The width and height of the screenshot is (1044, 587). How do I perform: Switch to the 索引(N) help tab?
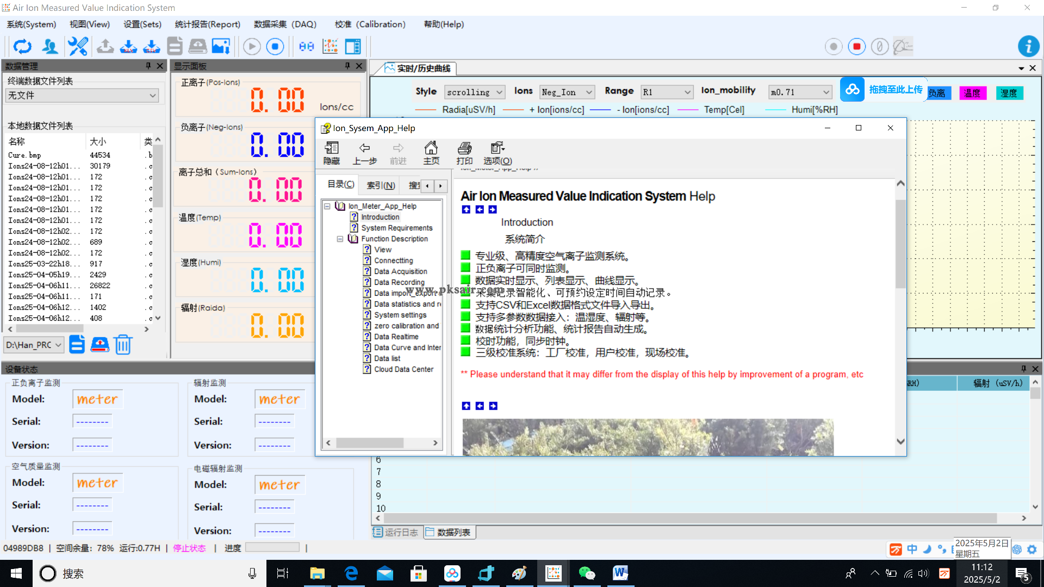pyautogui.click(x=381, y=185)
